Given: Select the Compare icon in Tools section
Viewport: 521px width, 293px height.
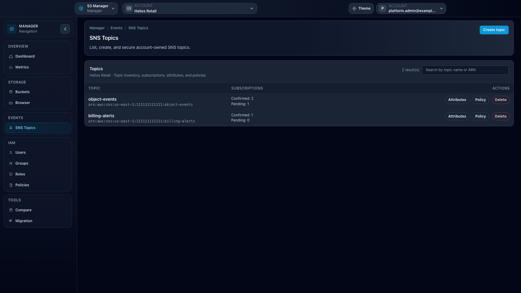Looking at the screenshot, I should coord(11,210).
